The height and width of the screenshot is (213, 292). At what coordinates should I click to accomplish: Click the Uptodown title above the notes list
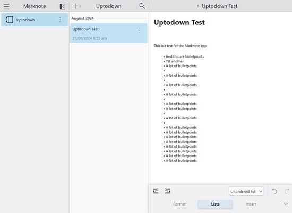[x=108, y=6]
